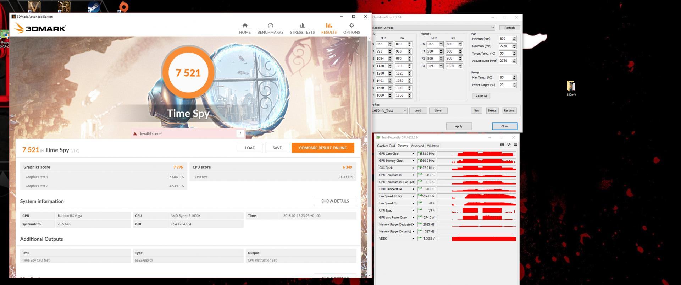
Task: Click the Graphics test 1 row 53.84 FPS
Action: tap(104, 177)
